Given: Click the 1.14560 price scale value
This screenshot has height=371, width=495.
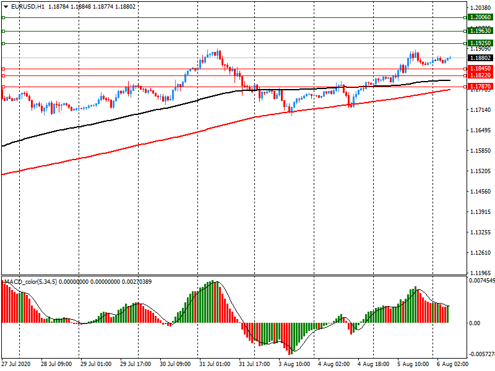Looking at the screenshot, I should click(x=481, y=192).
